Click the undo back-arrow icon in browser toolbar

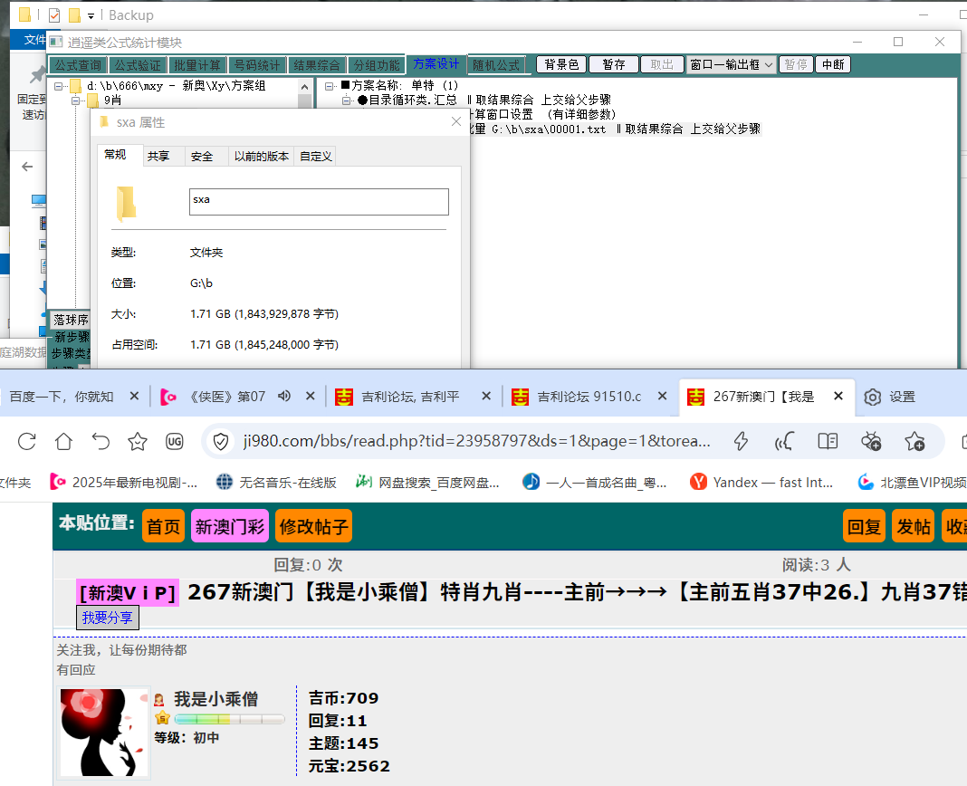tap(101, 441)
